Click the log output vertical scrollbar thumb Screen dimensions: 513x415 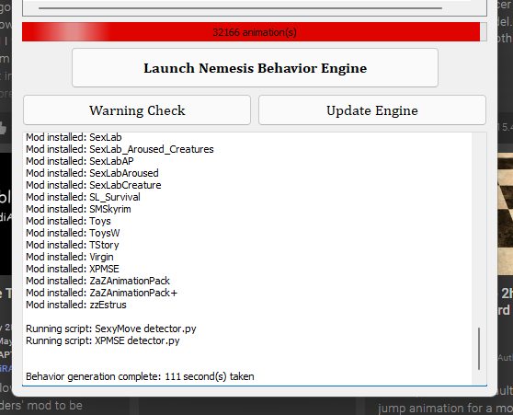pyautogui.click(x=479, y=349)
